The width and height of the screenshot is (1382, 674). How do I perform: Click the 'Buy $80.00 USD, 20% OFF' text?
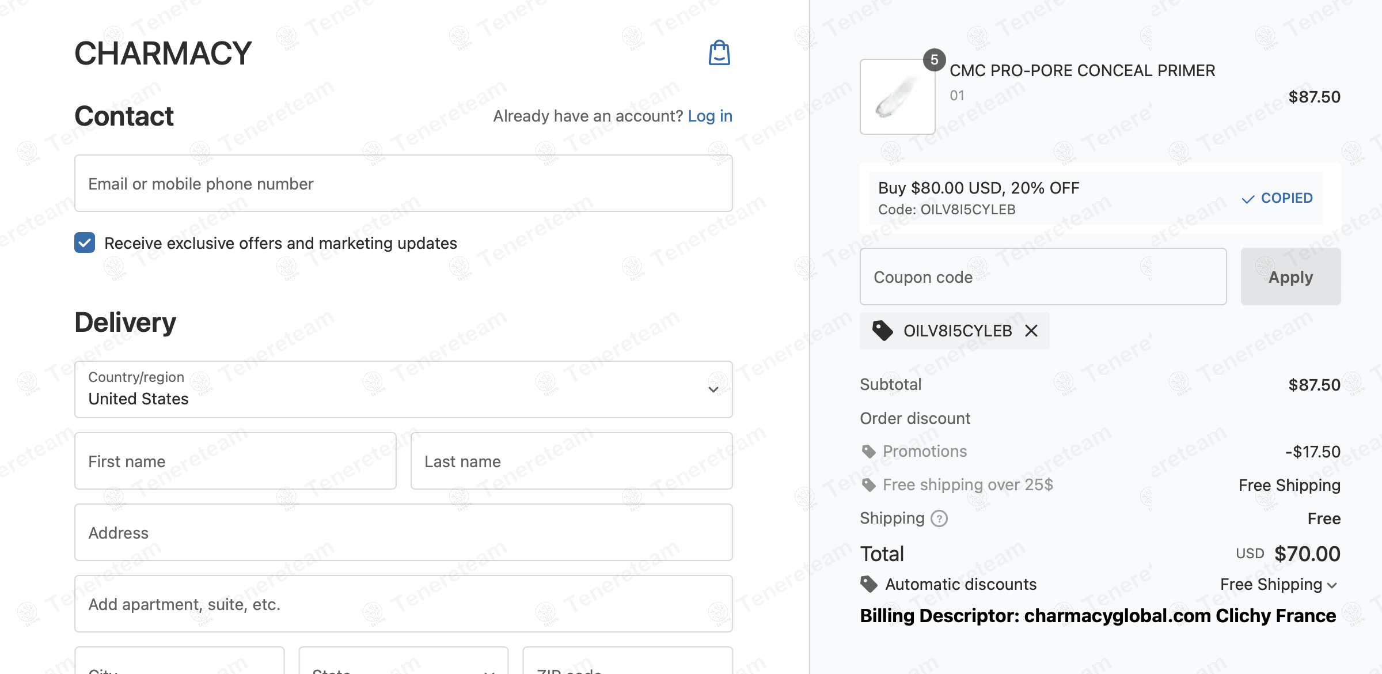tap(978, 188)
